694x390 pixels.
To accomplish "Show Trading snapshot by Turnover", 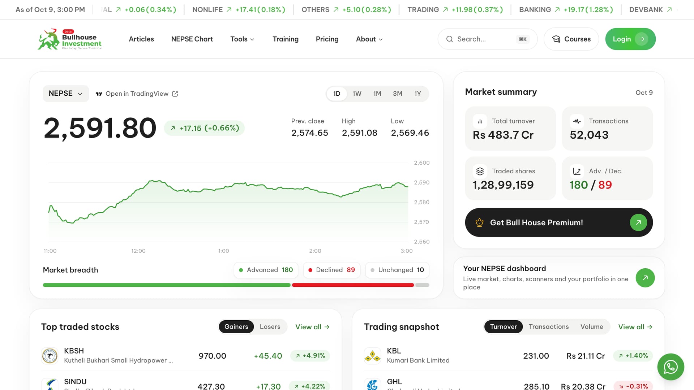I will 504,327.
